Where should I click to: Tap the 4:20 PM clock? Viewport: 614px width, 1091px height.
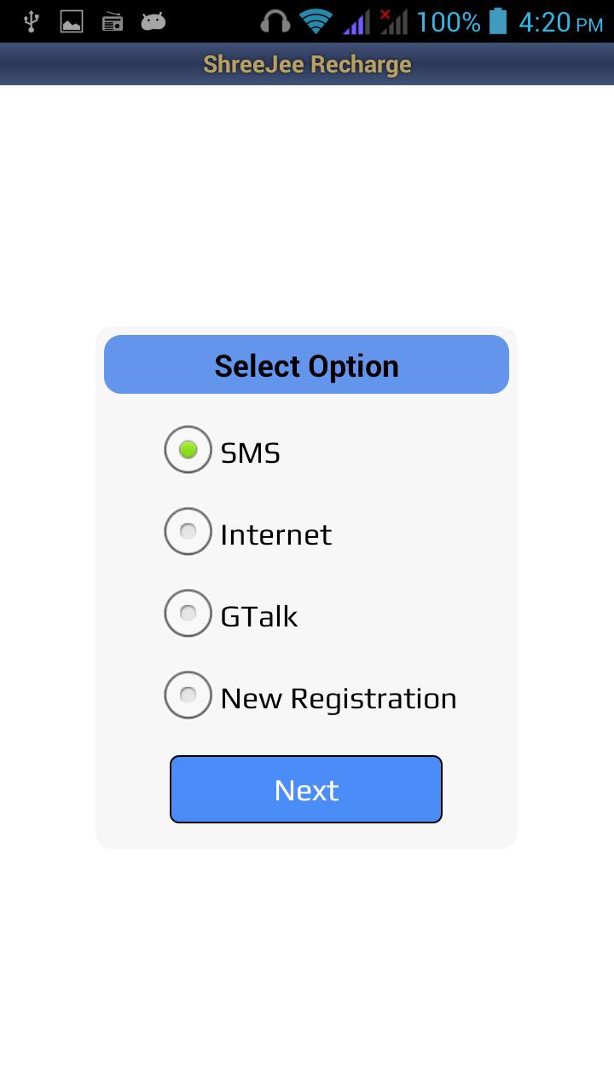[560, 22]
